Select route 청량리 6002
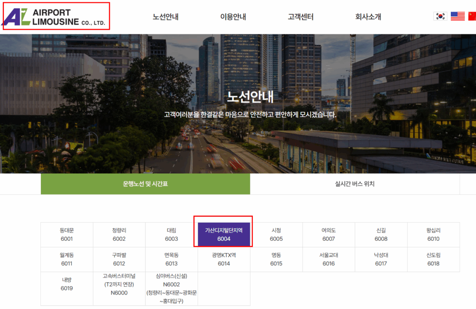This screenshot has height=309, width=476. coord(119,235)
